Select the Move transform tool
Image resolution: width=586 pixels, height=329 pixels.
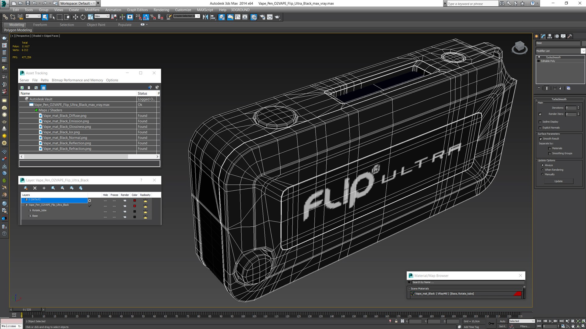click(75, 17)
